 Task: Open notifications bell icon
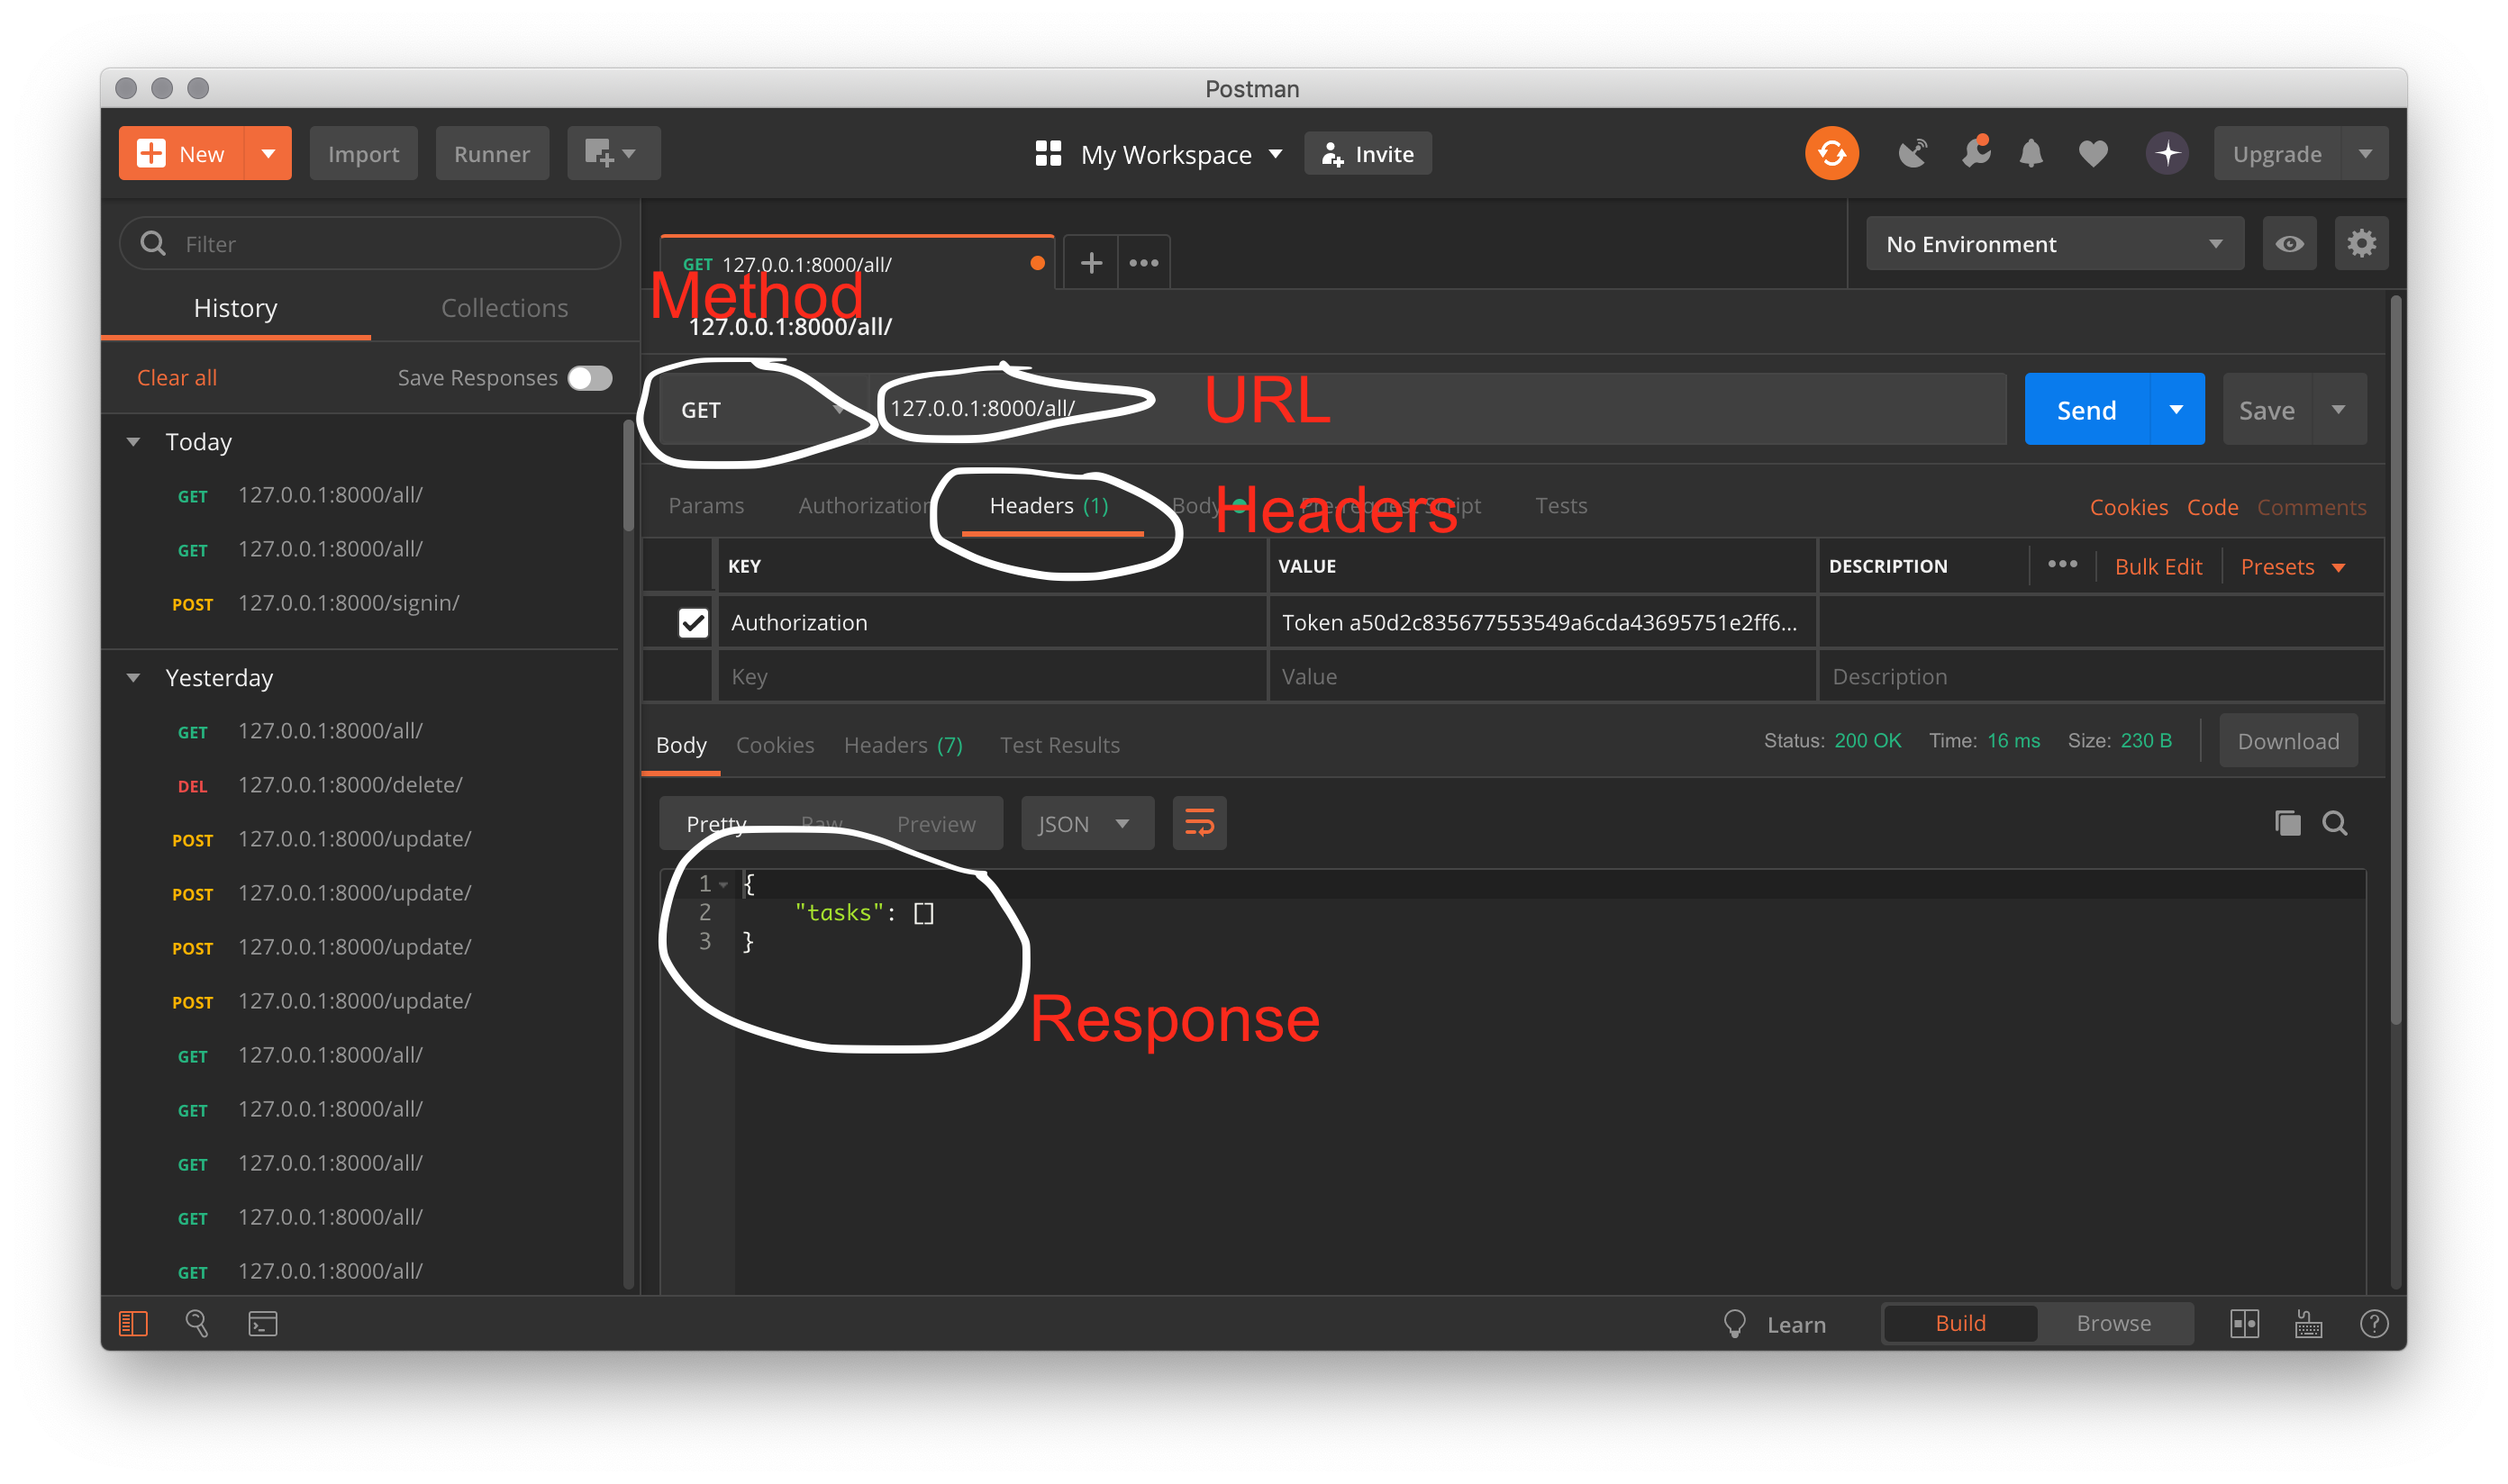pyautogui.click(x=2030, y=153)
